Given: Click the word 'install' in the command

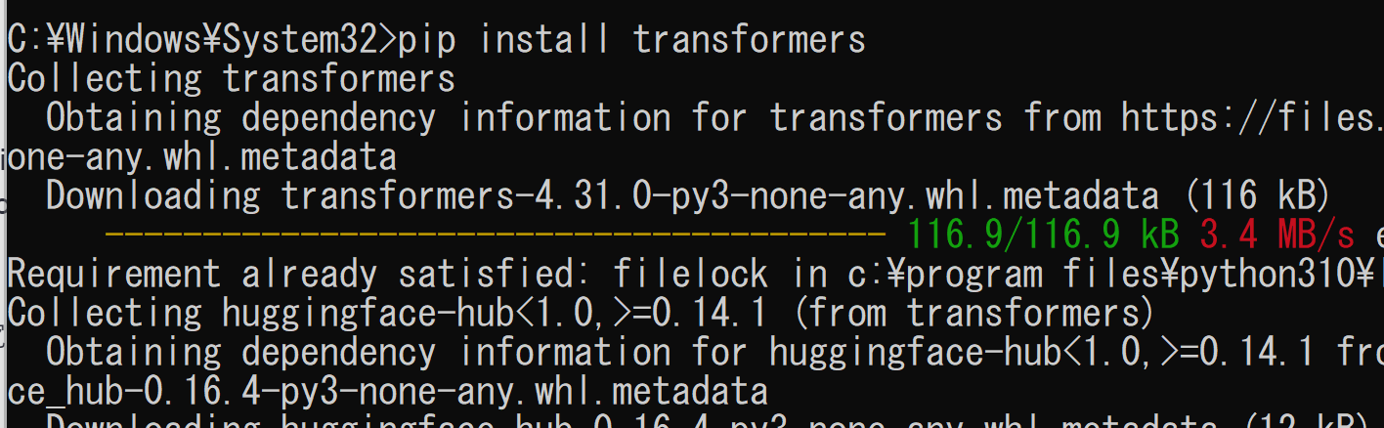Looking at the screenshot, I should [544, 40].
